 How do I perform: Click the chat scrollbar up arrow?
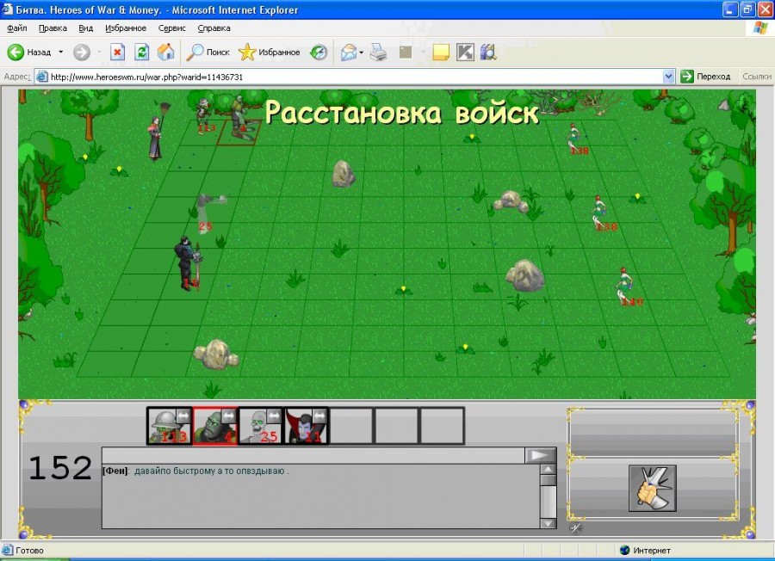point(549,470)
